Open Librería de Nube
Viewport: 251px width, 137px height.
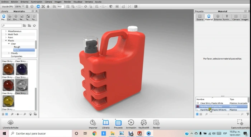[10, 124]
